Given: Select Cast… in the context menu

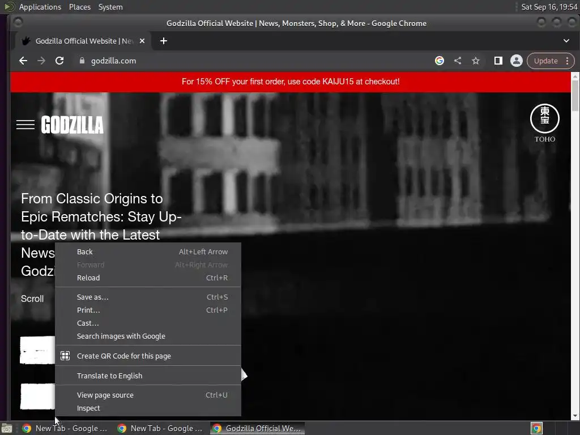Looking at the screenshot, I should coord(148,323).
